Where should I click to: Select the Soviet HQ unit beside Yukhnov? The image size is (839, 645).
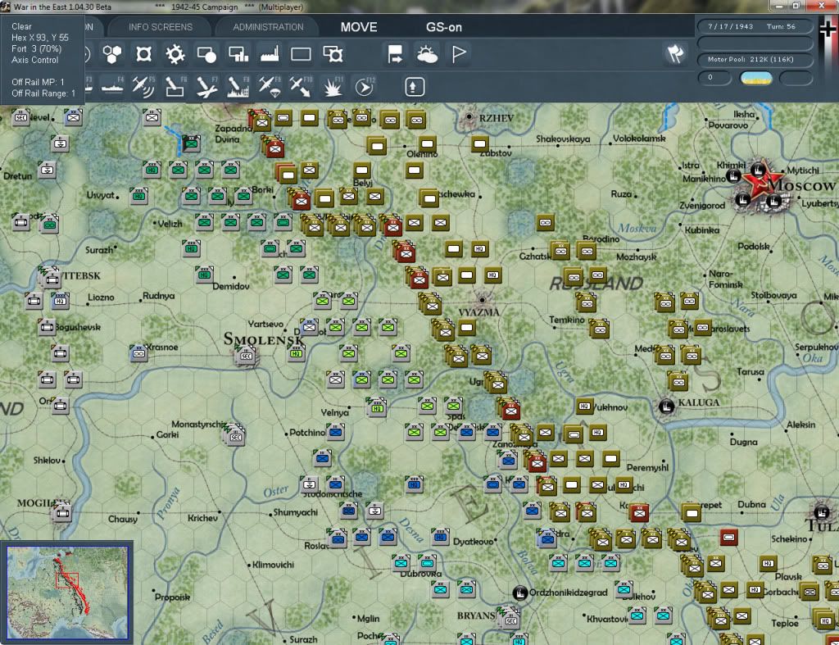584,406
